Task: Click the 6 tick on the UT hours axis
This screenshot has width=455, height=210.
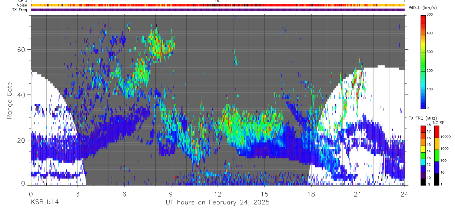Action: [124, 194]
